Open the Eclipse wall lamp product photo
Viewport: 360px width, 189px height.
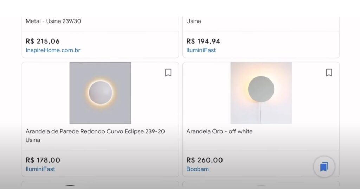pos(100,93)
